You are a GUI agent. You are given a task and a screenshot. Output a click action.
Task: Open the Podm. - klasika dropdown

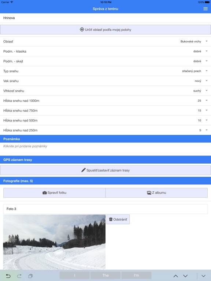105,51
